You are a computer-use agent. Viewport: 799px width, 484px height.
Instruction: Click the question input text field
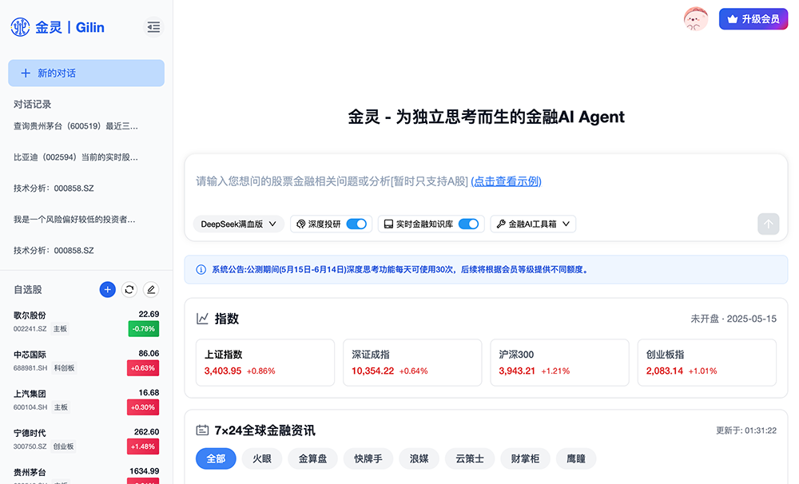click(486, 181)
